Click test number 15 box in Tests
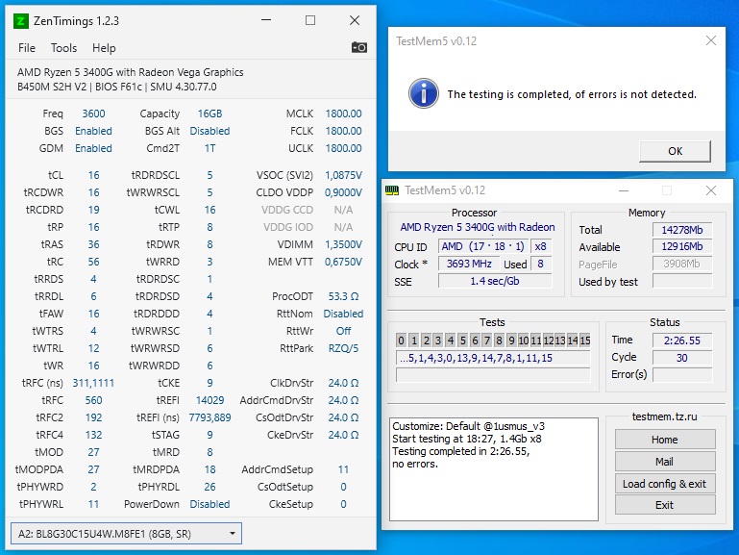Image resolution: width=739 pixels, height=555 pixels. click(585, 341)
